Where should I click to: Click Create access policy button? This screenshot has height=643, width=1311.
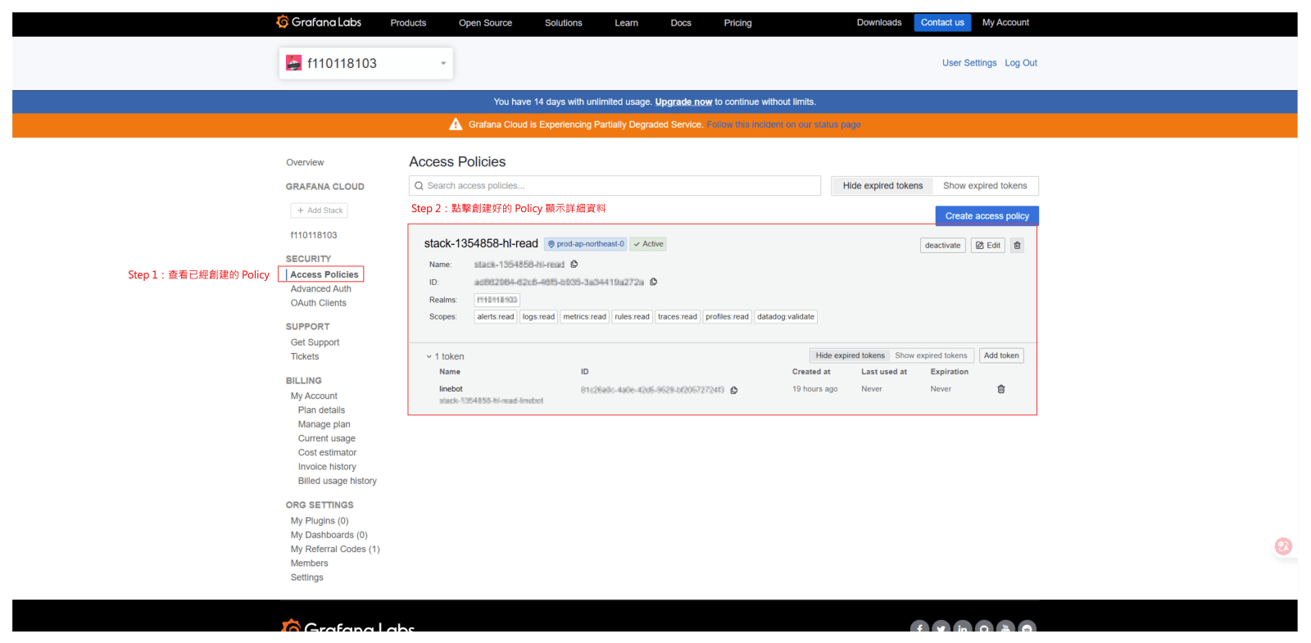pyautogui.click(x=987, y=216)
